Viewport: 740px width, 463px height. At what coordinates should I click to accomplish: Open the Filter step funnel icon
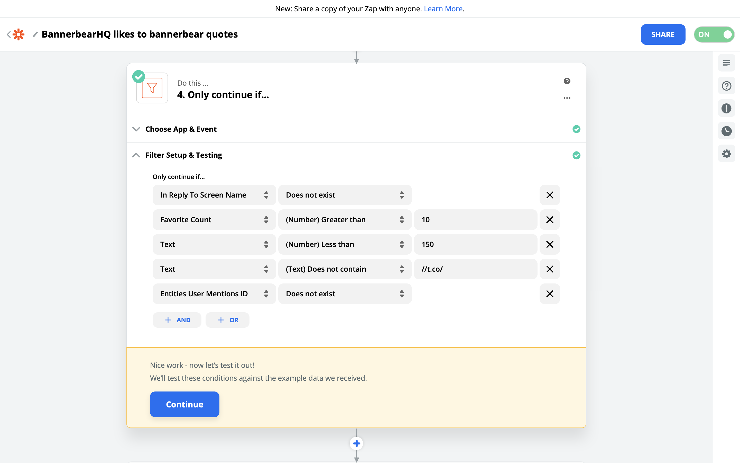(x=152, y=88)
